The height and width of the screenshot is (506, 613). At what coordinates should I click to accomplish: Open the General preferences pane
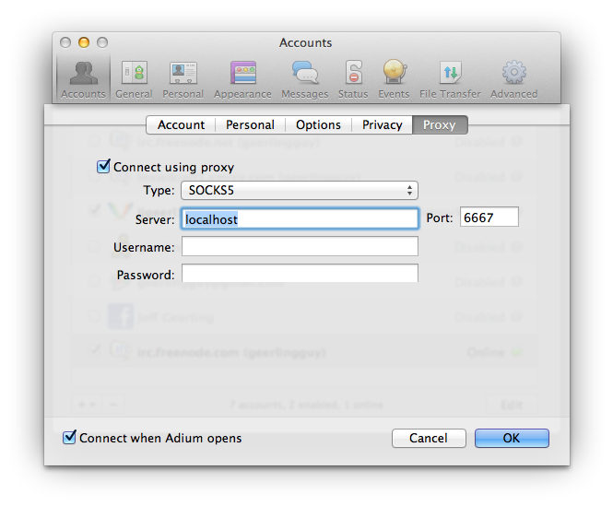134,79
